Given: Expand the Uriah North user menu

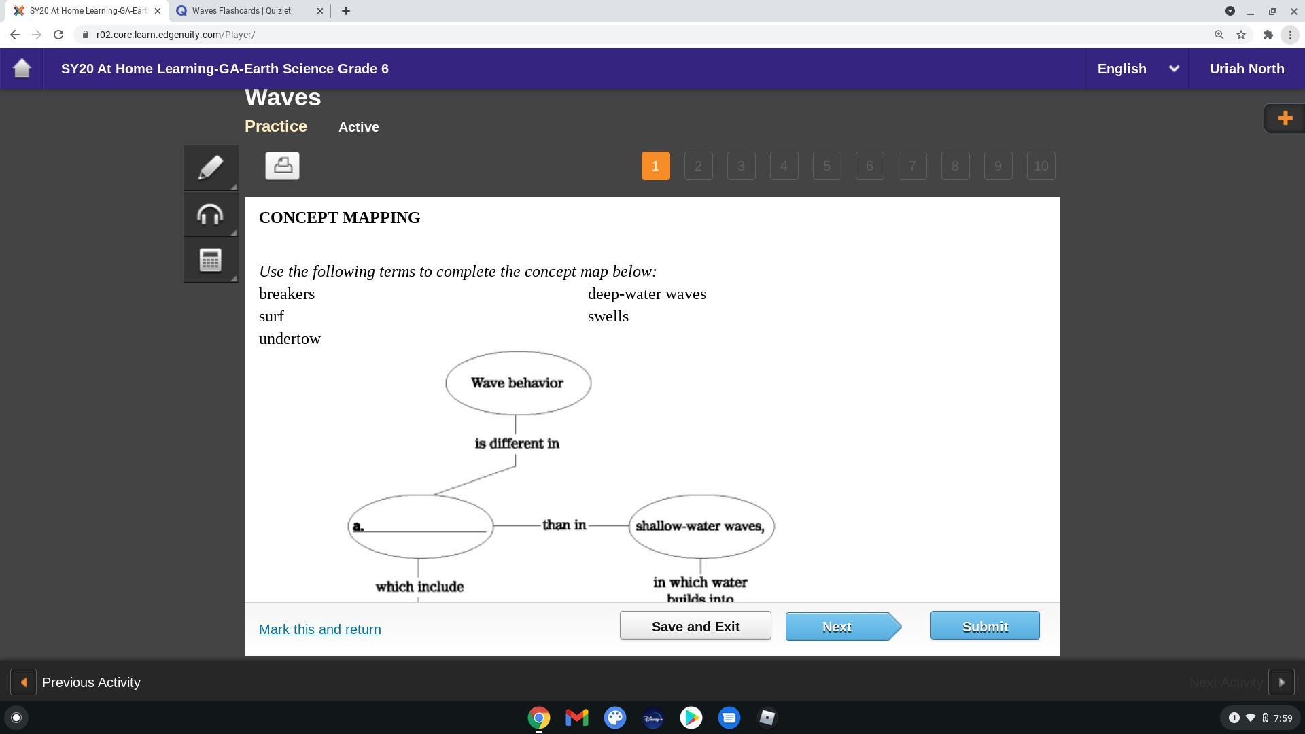Looking at the screenshot, I should (x=1247, y=69).
